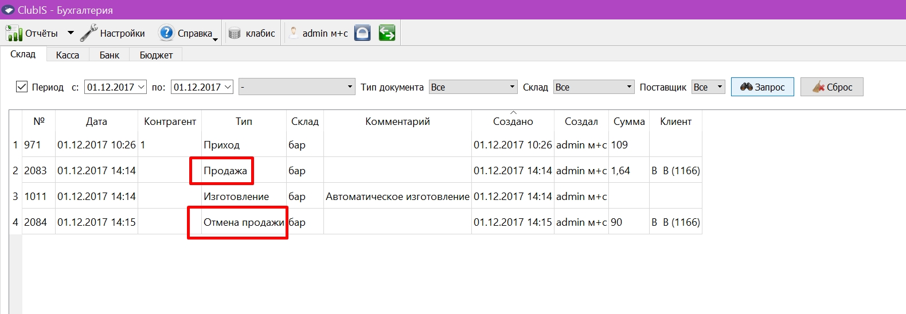Sort by the Дата column header
906x314 pixels.
(x=96, y=121)
